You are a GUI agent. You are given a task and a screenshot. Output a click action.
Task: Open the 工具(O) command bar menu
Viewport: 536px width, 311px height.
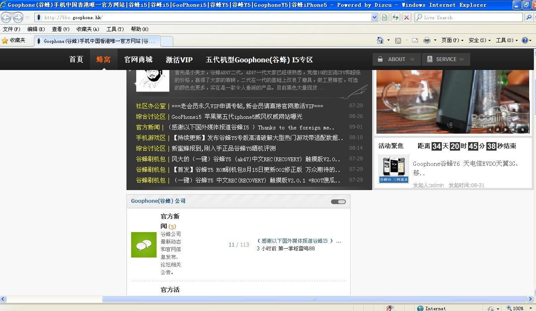(507, 40)
